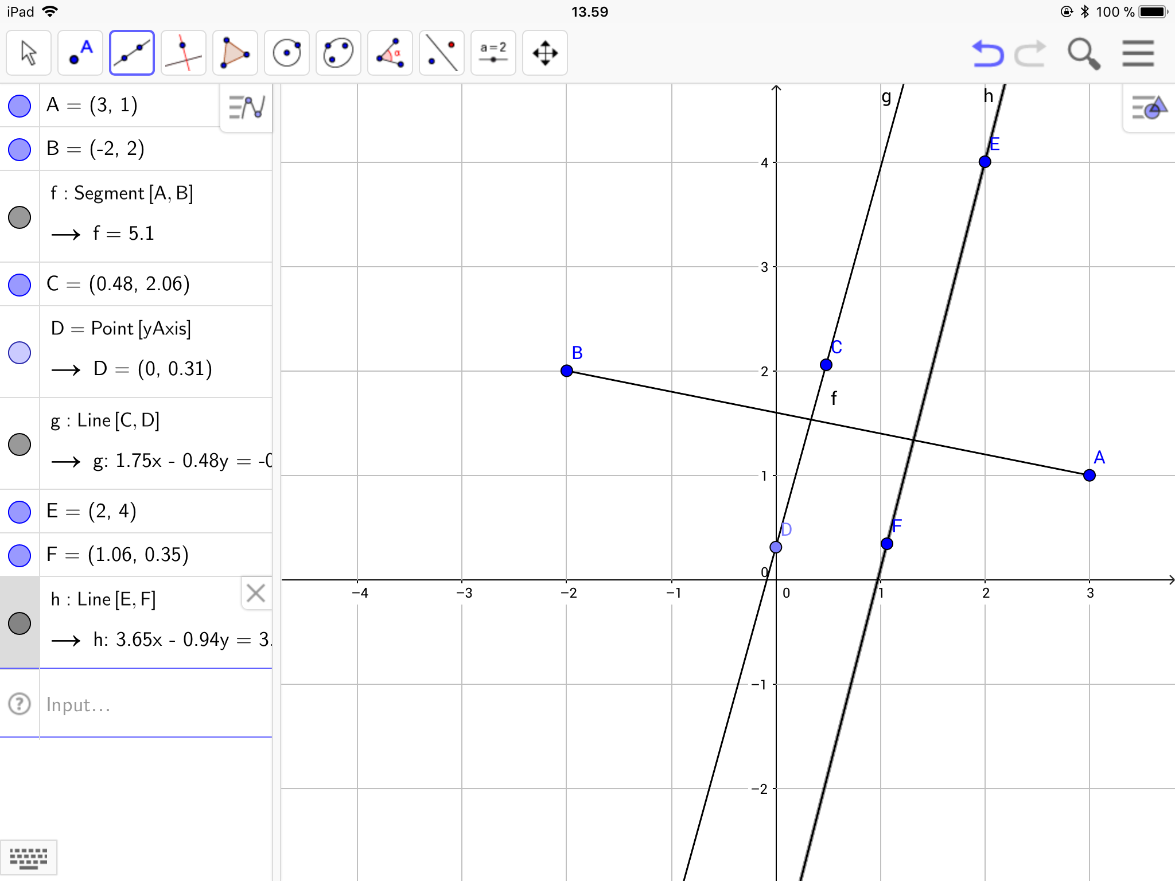Open the algebra view style bar

coord(246,107)
